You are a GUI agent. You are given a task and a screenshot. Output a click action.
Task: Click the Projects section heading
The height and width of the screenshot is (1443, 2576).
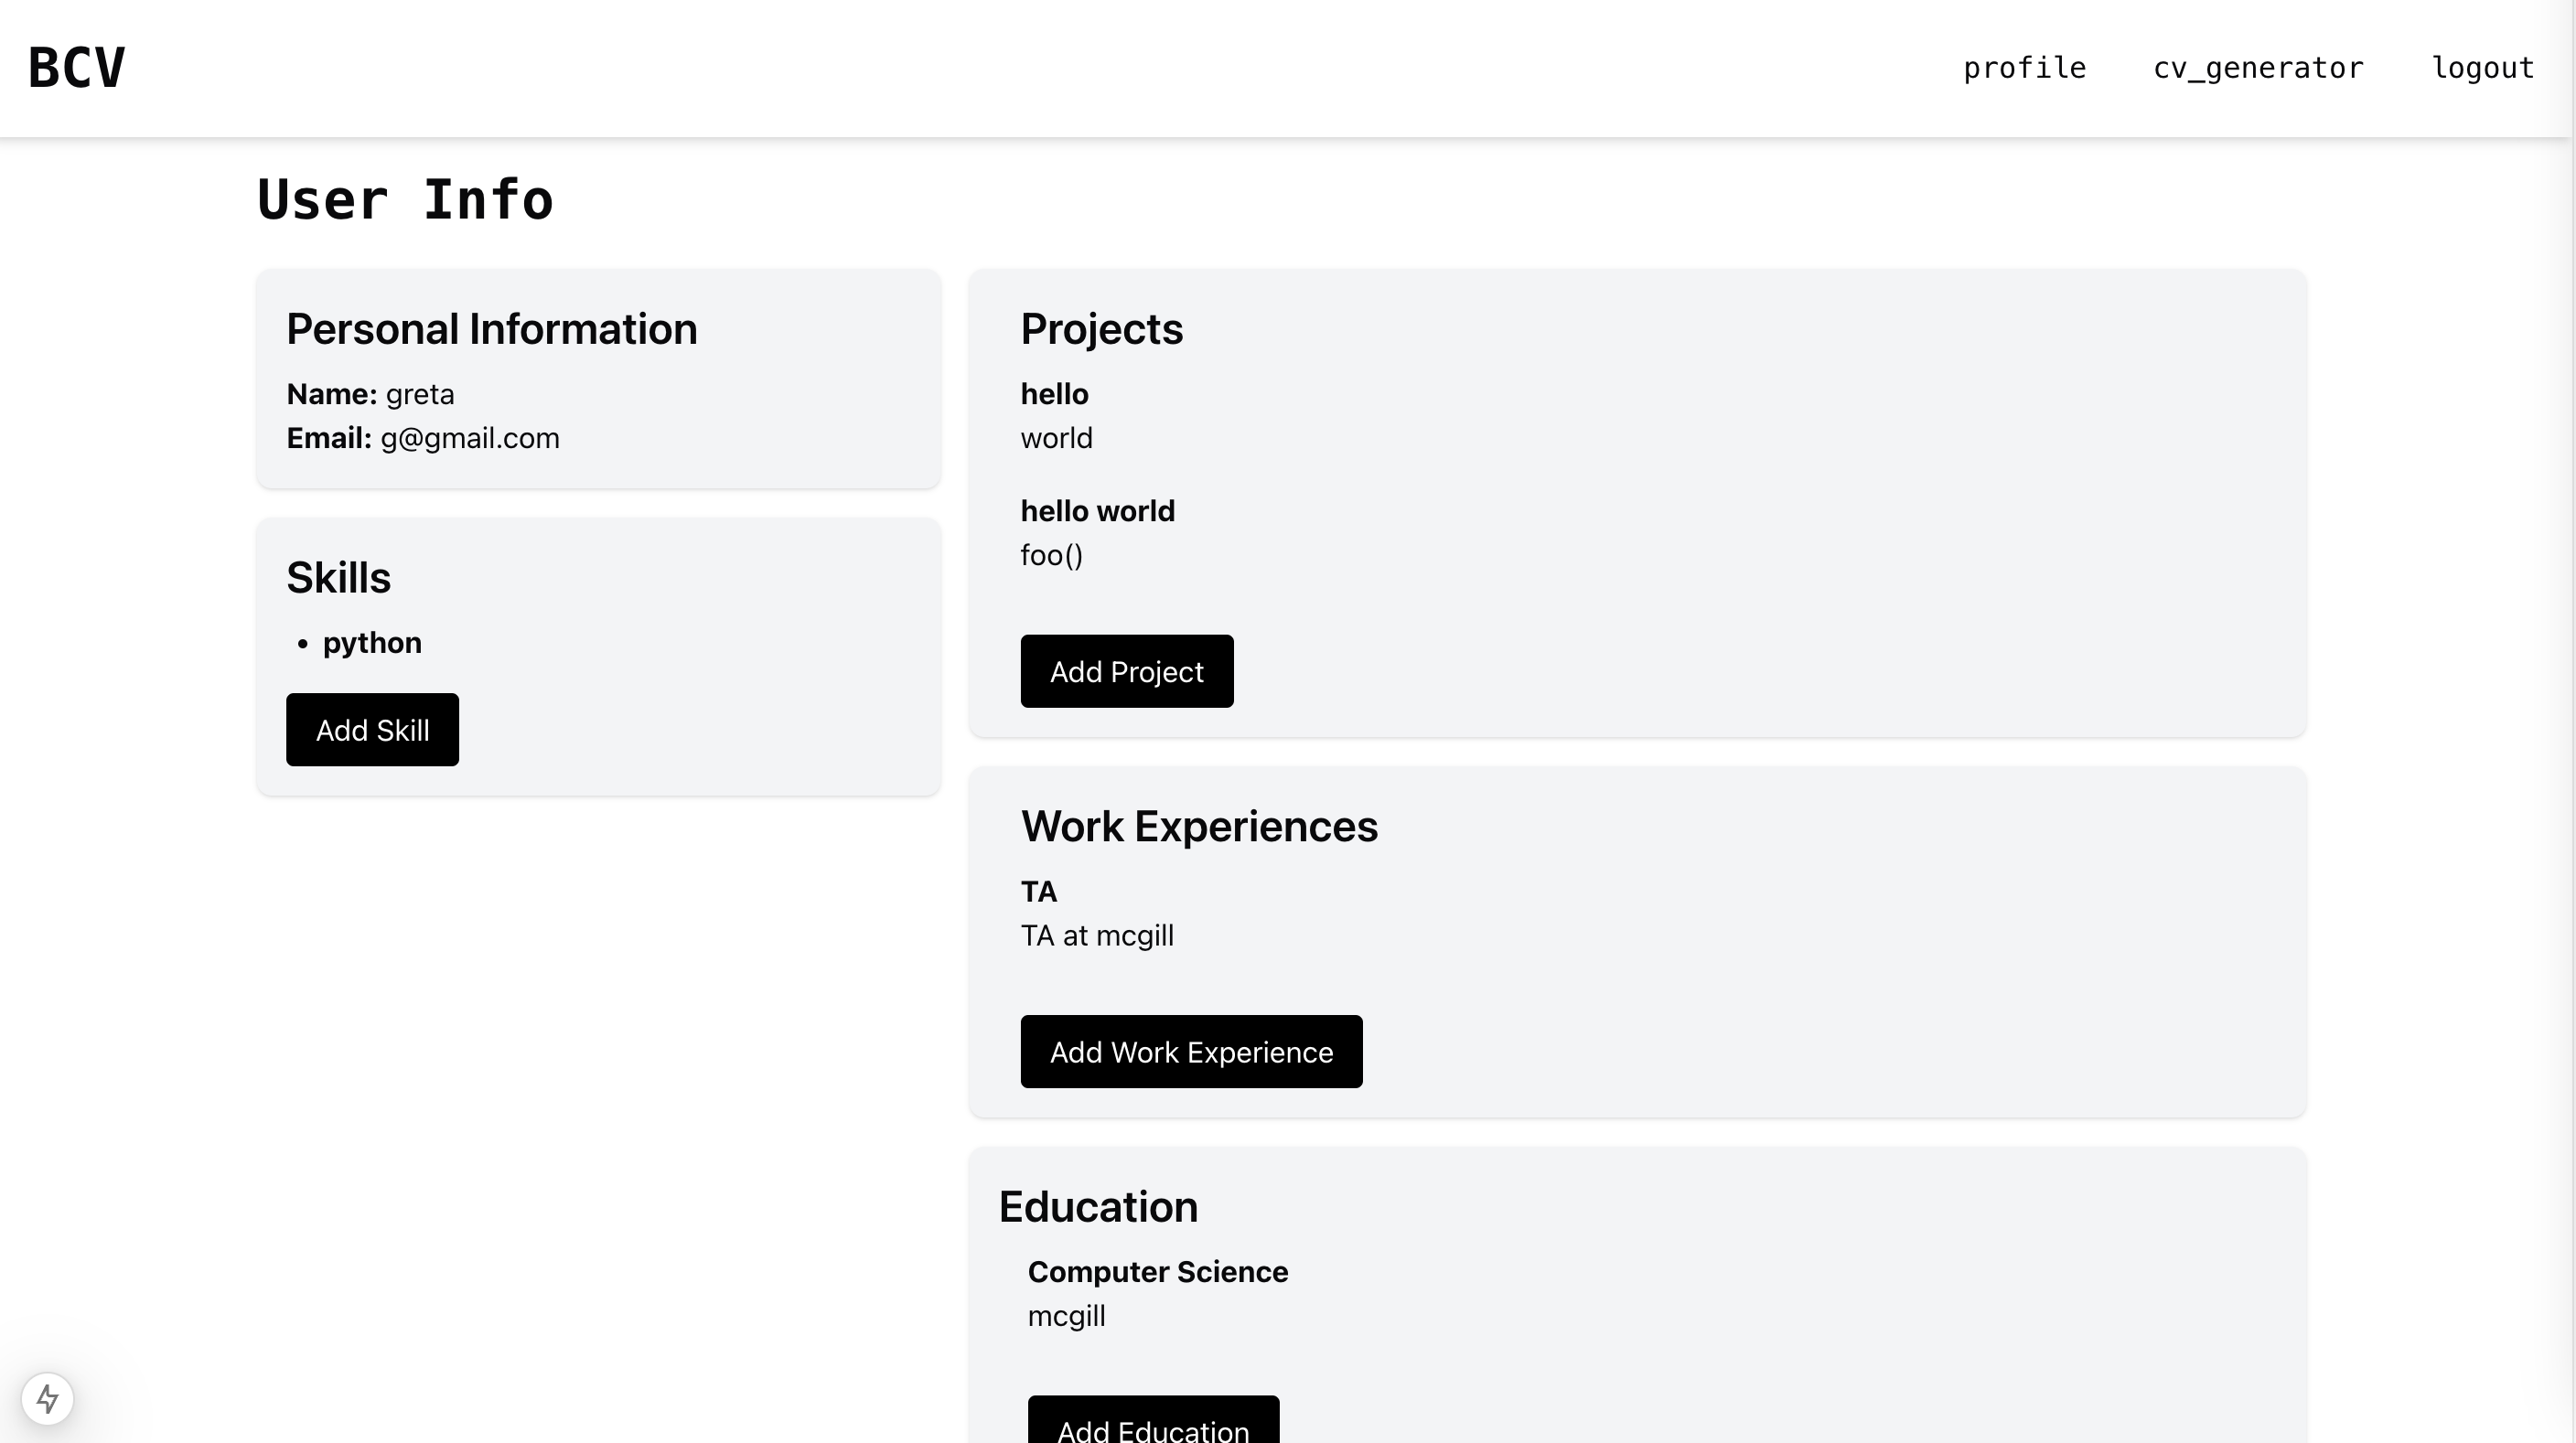click(x=1101, y=329)
